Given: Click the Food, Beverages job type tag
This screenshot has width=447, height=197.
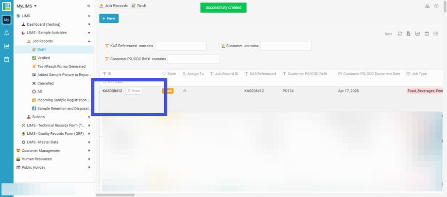Looking at the screenshot, I should click(x=425, y=91).
